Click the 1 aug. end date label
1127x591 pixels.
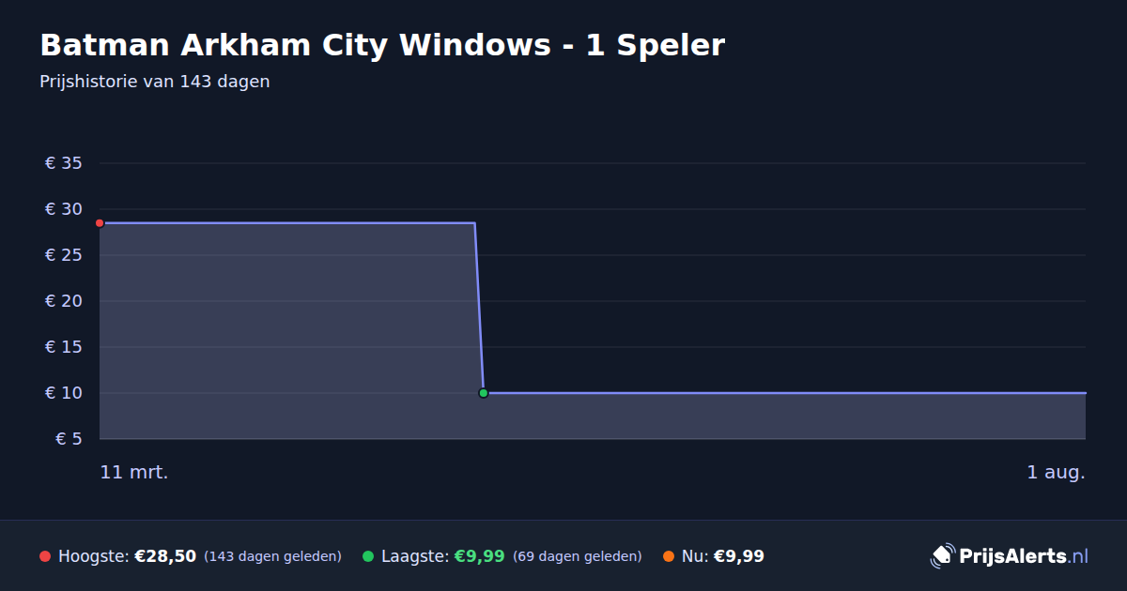(x=1056, y=473)
